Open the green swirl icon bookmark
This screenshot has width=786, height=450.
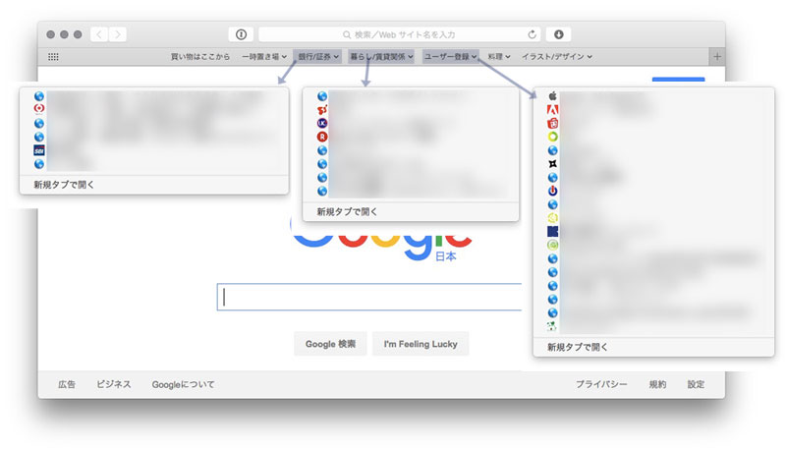coord(552,245)
